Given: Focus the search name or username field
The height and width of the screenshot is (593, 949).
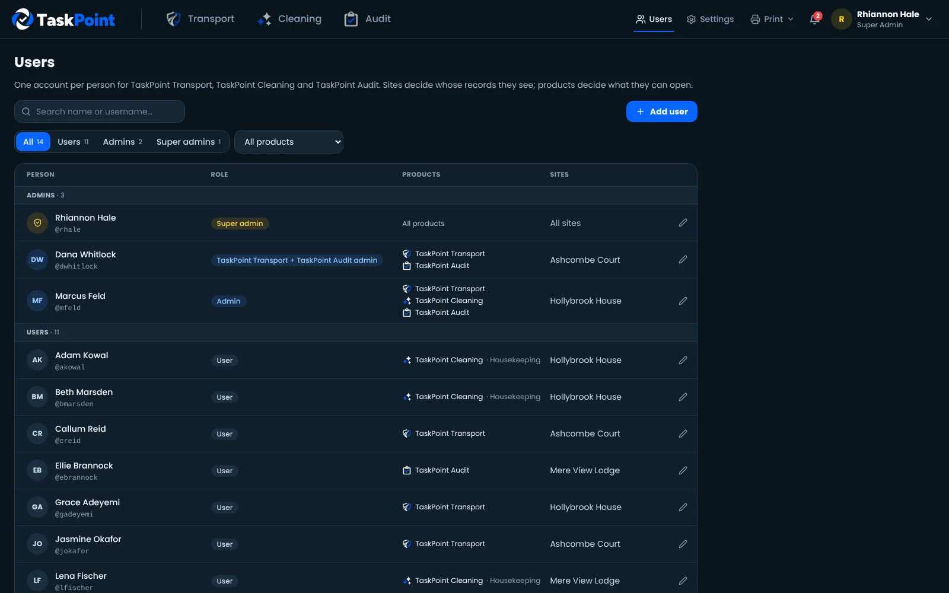Looking at the screenshot, I should tap(100, 111).
